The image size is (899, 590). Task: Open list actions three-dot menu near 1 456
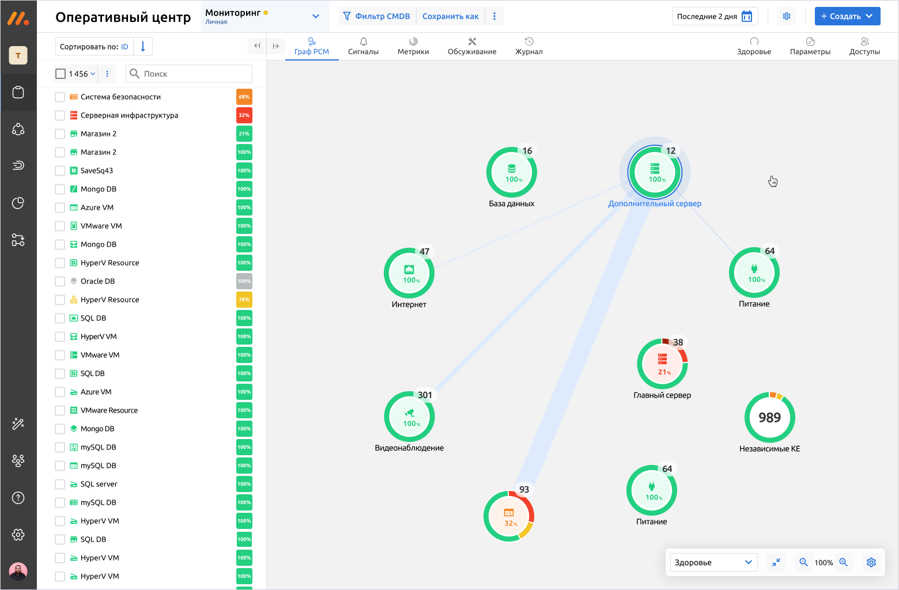pyautogui.click(x=107, y=74)
